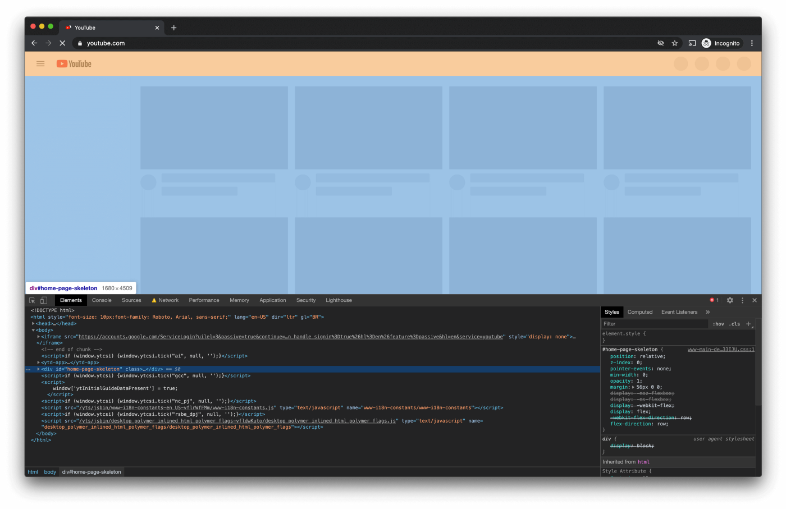Click the 'flex-direction: row;' declaration
The image size is (786, 509).
639,424
